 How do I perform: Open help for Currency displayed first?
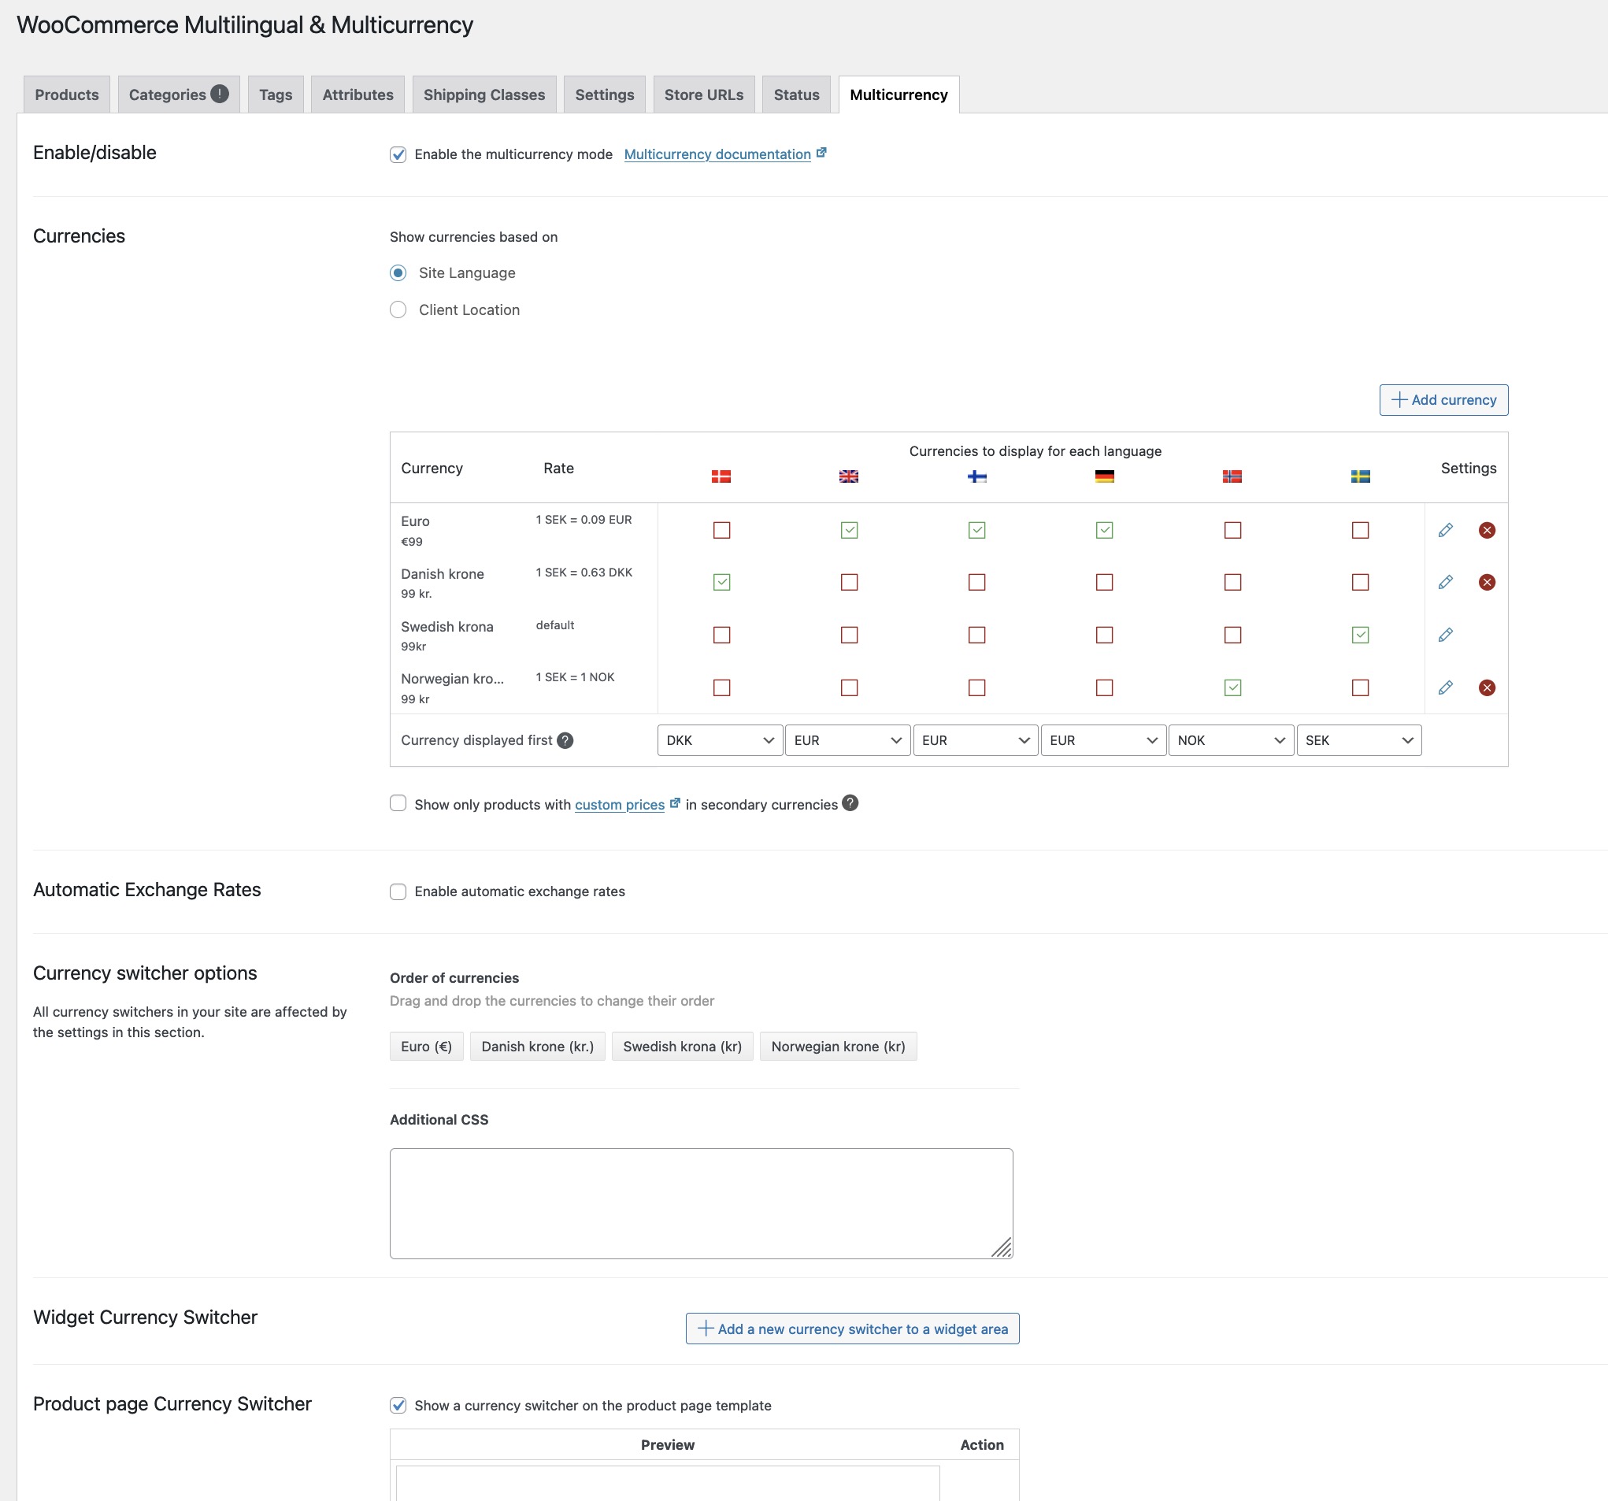pyautogui.click(x=565, y=740)
